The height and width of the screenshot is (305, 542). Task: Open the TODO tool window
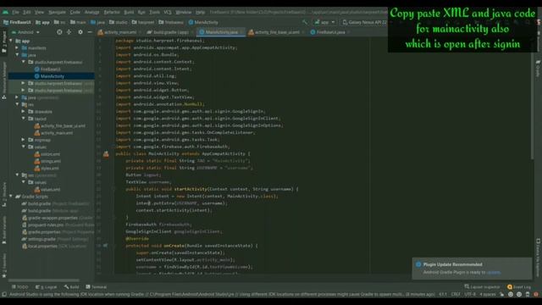pyautogui.click(x=20, y=287)
